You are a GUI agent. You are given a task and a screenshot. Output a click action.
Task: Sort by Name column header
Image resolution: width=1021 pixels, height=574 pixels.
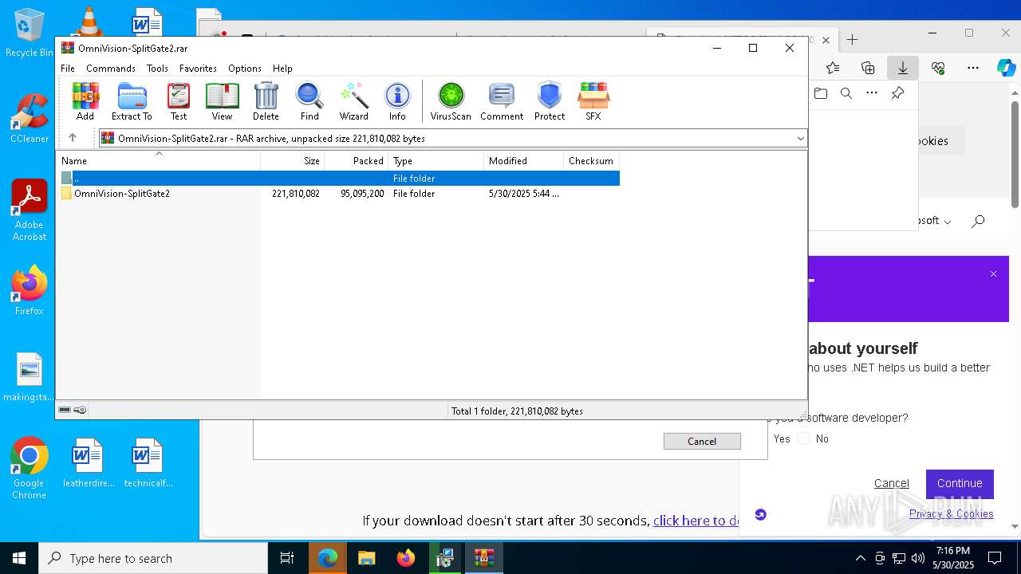[160, 160]
